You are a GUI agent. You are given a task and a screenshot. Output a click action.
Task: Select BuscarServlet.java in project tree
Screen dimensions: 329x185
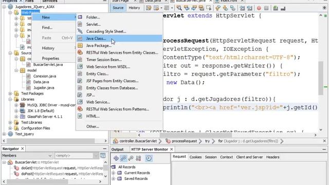point(48,65)
